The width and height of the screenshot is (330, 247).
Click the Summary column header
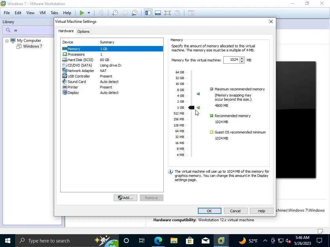(131, 42)
